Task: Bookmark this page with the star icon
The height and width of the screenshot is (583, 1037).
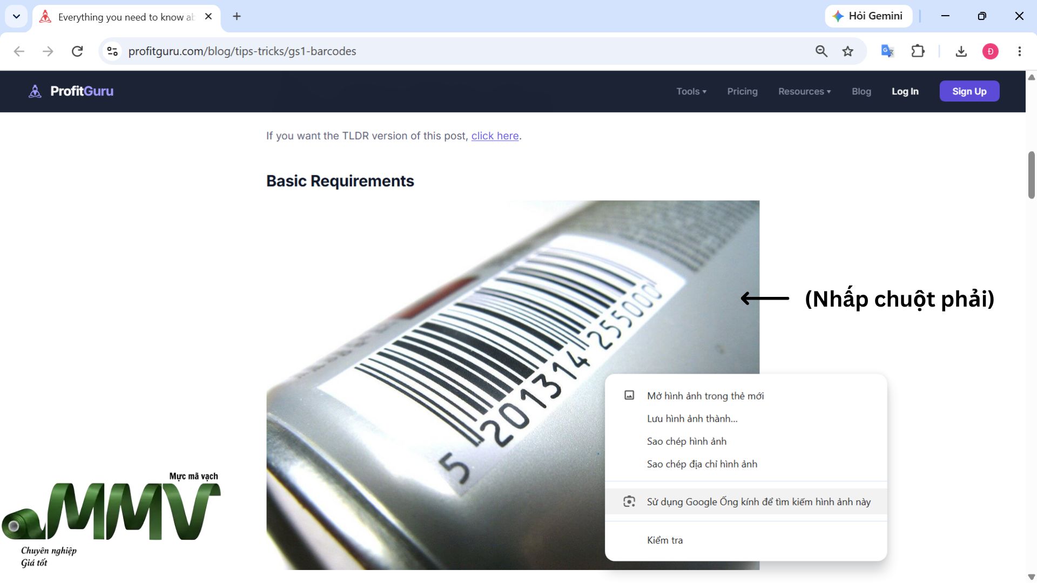Action: pos(848,51)
